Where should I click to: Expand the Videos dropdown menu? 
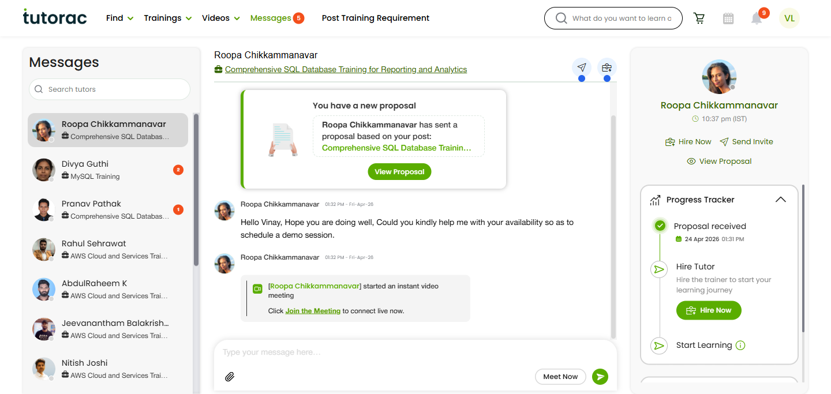(x=221, y=18)
